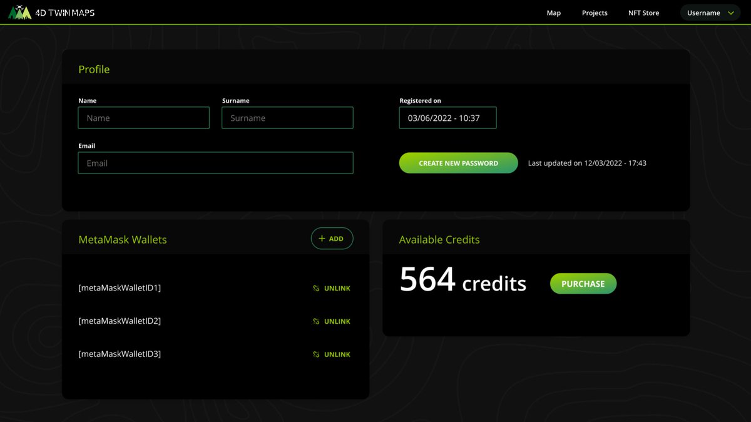This screenshot has height=422, width=751.
Task: Click the Create New Password button
Action: (x=459, y=163)
